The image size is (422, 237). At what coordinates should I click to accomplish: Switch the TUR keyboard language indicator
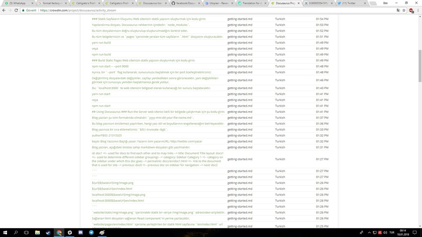pos(392,232)
